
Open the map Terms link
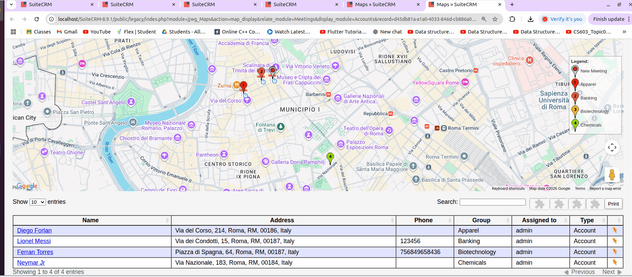pyautogui.click(x=580, y=188)
